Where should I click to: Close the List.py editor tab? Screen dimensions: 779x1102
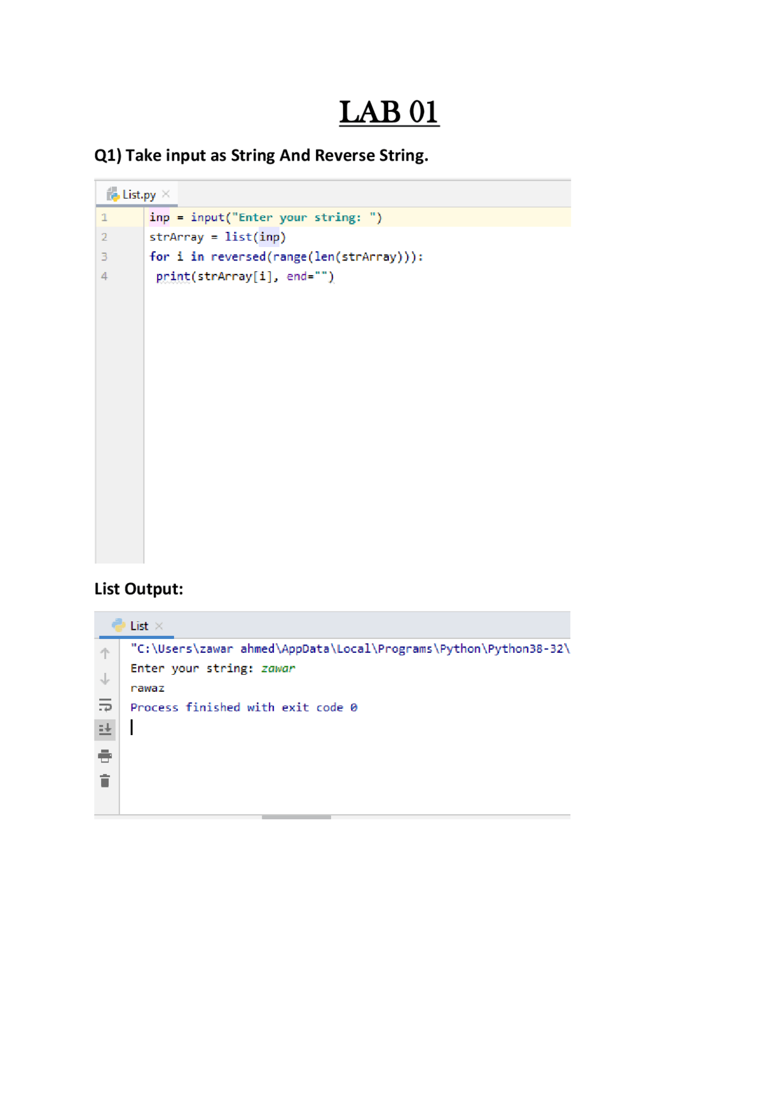pos(166,194)
